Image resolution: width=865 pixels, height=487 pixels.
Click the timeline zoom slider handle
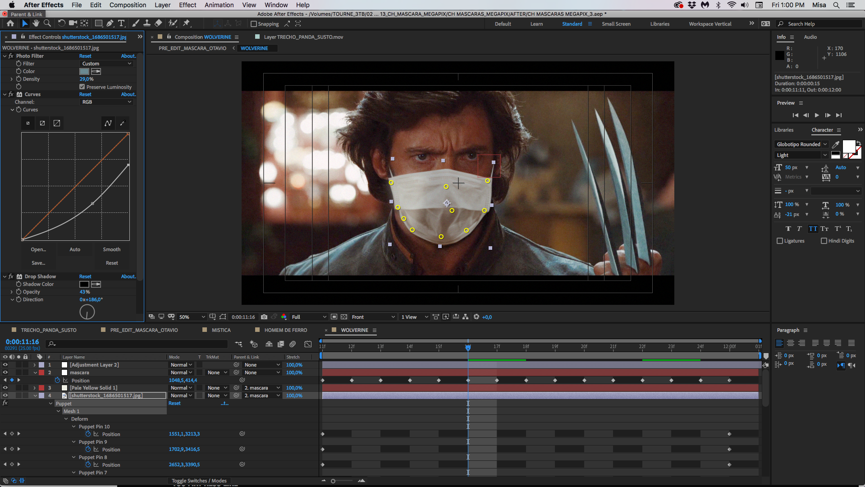(x=333, y=481)
